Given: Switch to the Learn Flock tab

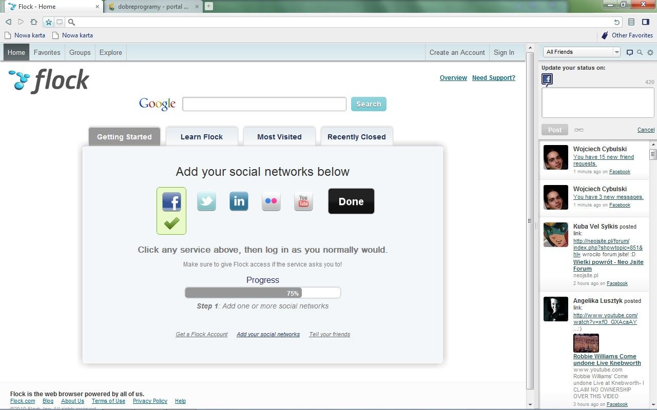Looking at the screenshot, I should pyautogui.click(x=202, y=137).
